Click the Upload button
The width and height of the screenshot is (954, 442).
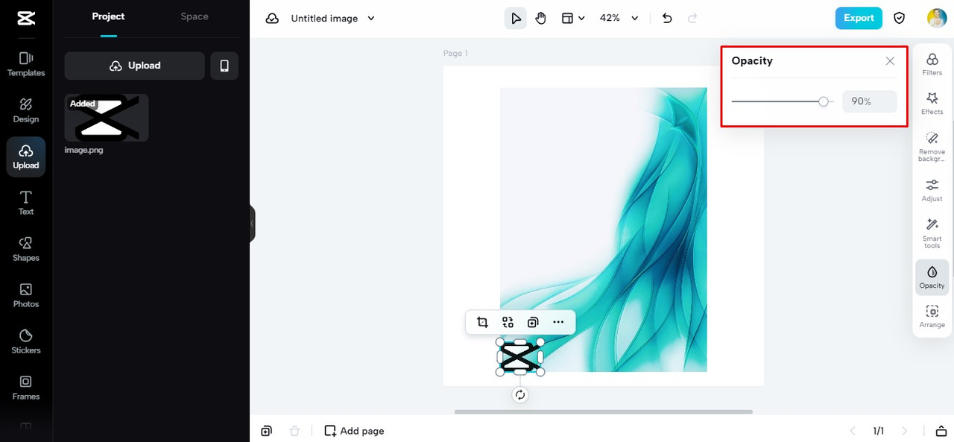135,66
